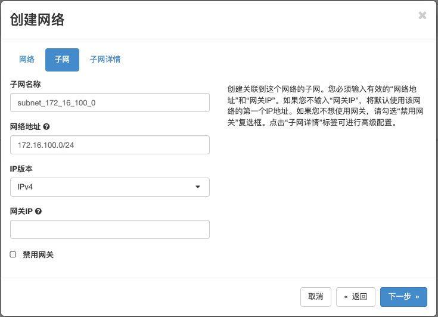Show help icon next to 网络地址
The height and width of the screenshot is (317, 438).
[46, 127]
